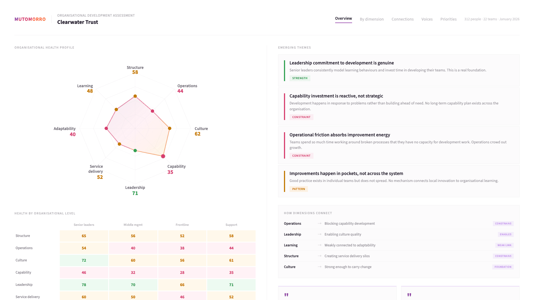This screenshot has width=534, height=300.
Task: Switch to the By dimension tab
Action: pyautogui.click(x=372, y=19)
